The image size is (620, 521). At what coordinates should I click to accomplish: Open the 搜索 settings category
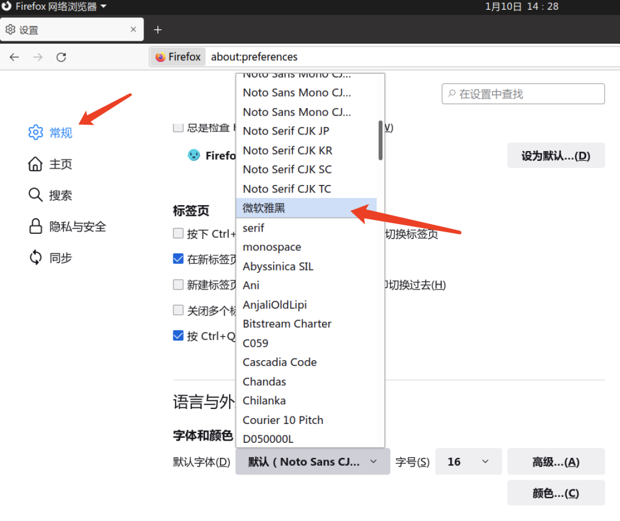coord(50,195)
